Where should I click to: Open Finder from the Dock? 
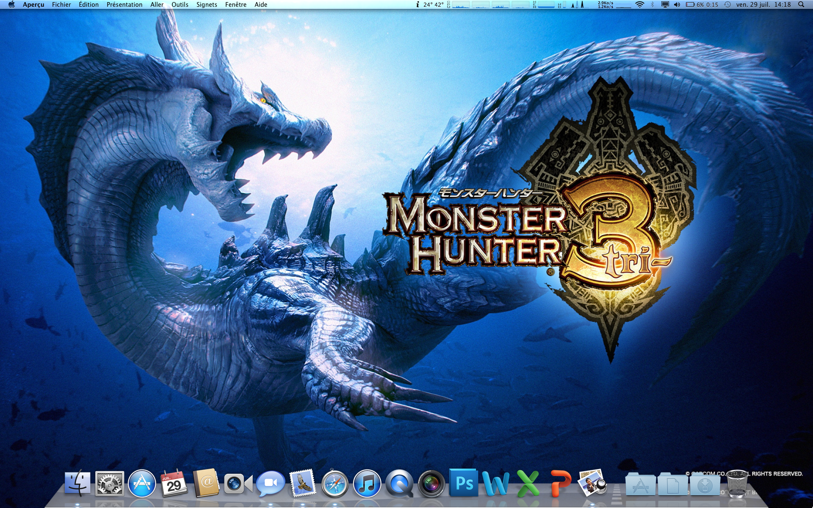77,483
